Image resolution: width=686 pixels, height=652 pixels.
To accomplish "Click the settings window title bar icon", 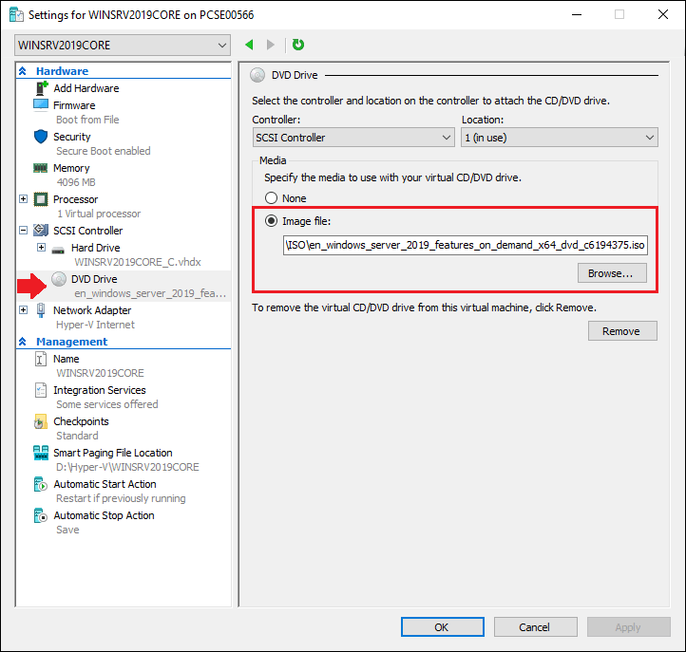I will (x=16, y=14).
